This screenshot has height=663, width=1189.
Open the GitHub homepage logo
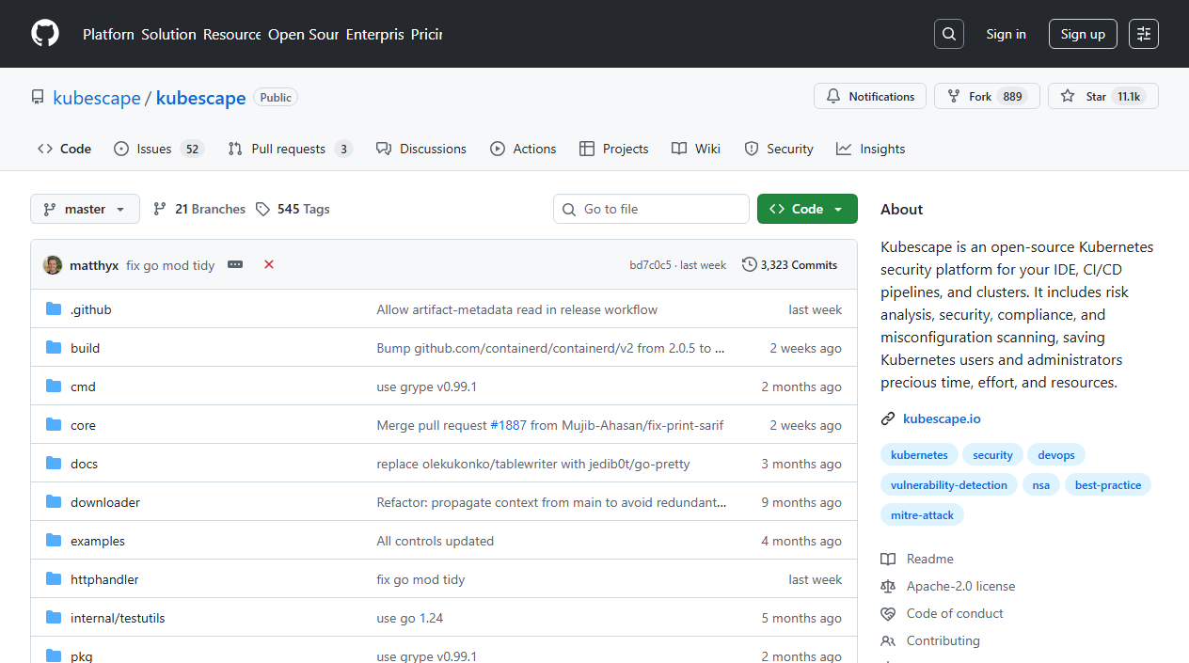coord(45,34)
